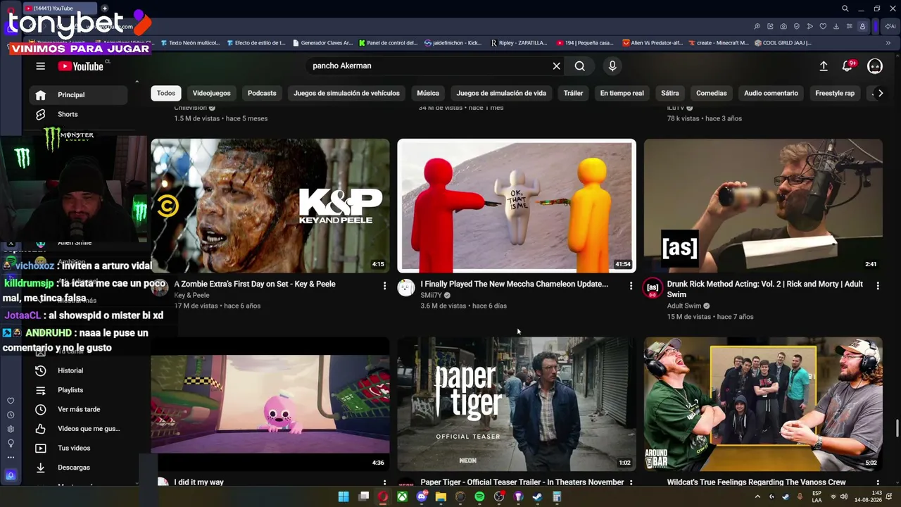Select 'Juegos de simulación de vehículos' chip
The height and width of the screenshot is (507, 901).
346,93
